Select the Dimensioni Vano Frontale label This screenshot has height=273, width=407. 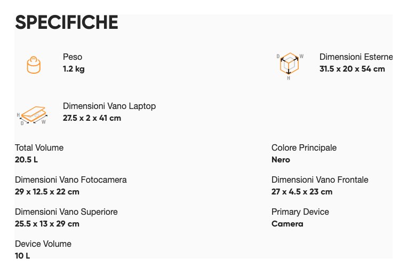pyautogui.click(x=320, y=180)
